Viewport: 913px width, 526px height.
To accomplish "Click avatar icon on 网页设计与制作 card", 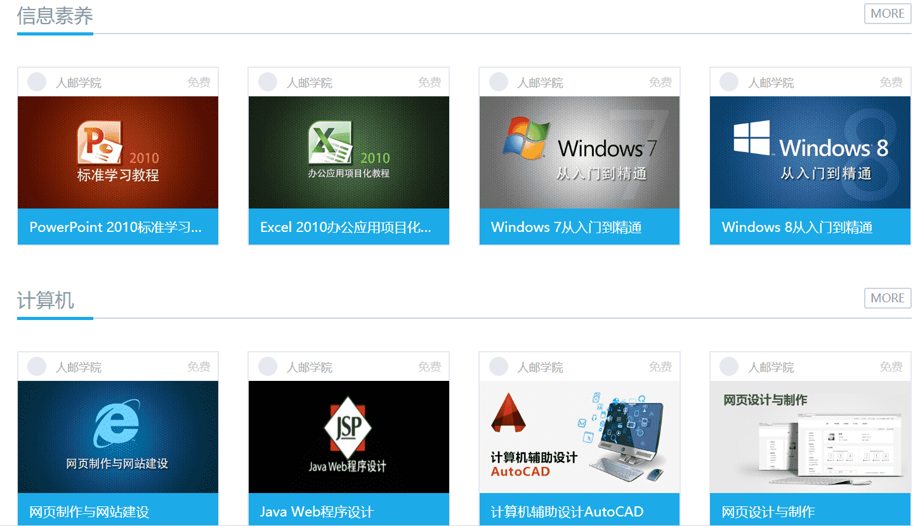I will coord(729,366).
